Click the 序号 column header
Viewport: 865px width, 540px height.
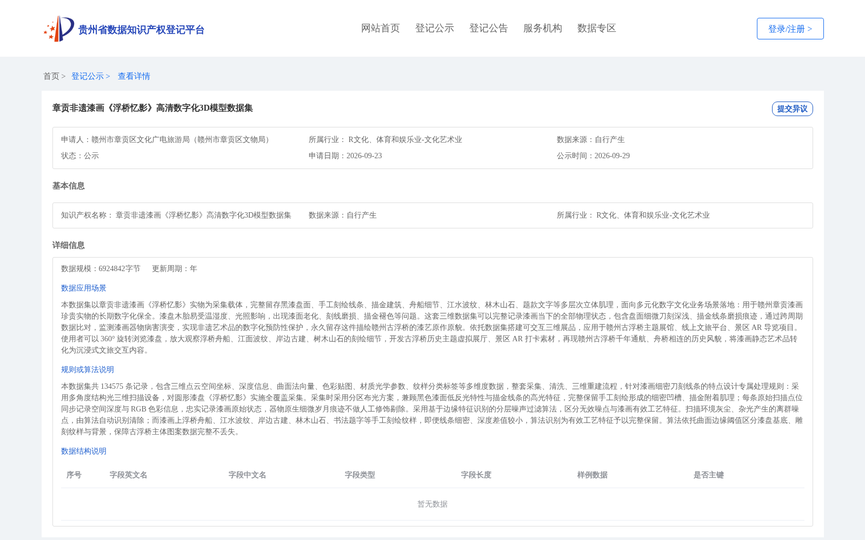[x=74, y=475]
